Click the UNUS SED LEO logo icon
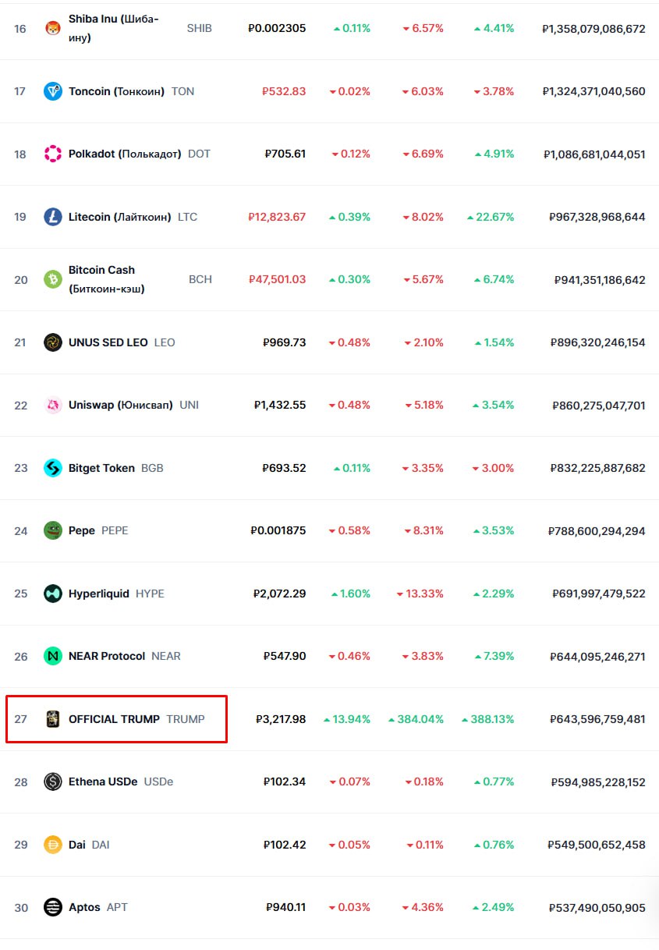Viewport: 659px width, 950px height. (x=53, y=342)
